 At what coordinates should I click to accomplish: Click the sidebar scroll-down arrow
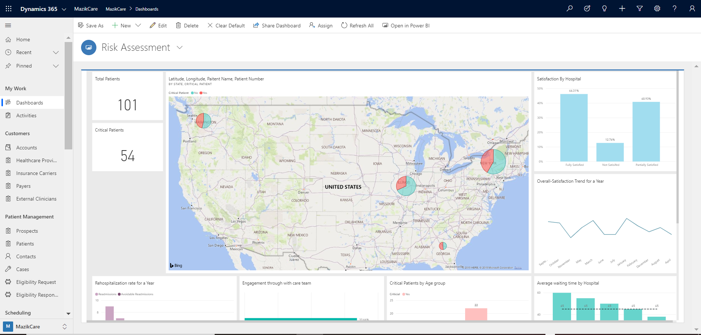tap(68, 313)
